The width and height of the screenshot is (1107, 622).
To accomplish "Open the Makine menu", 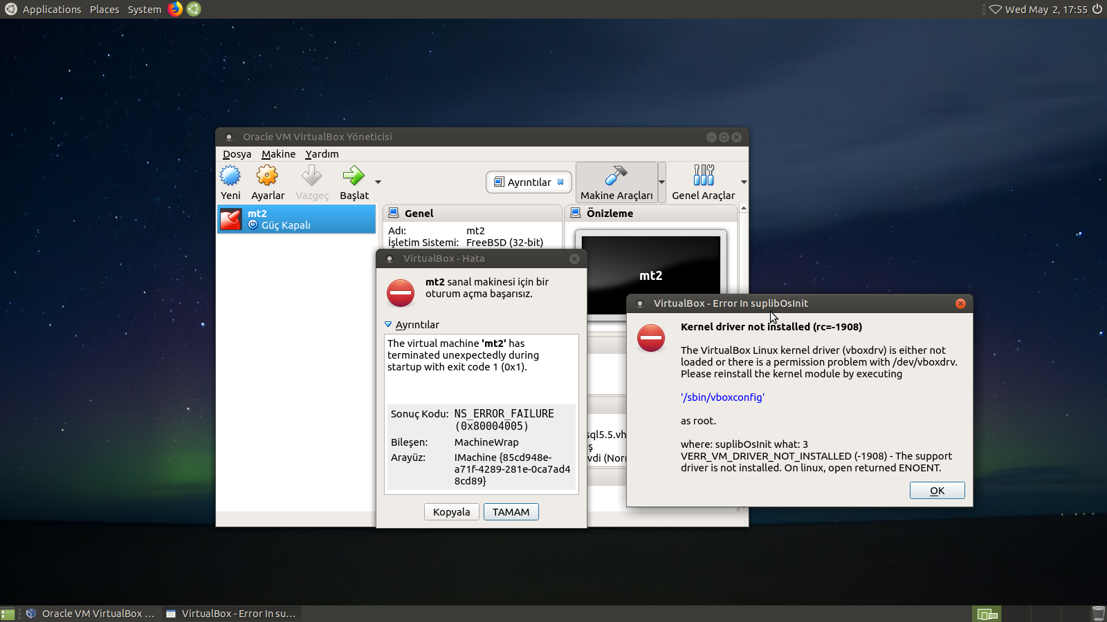I will (278, 154).
